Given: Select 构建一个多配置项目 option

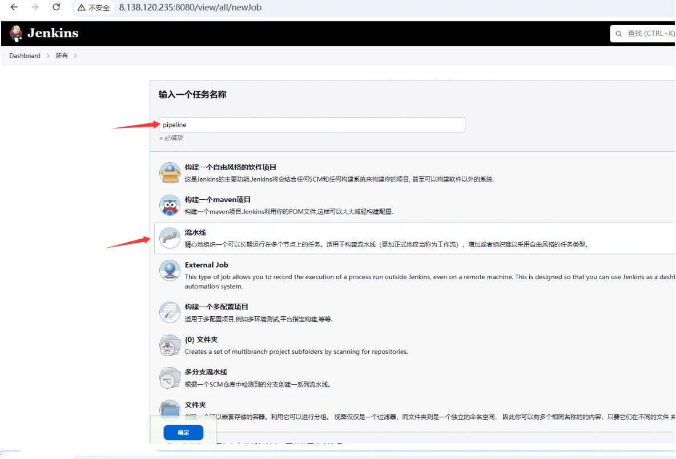Looking at the screenshot, I should coord(216,307).
